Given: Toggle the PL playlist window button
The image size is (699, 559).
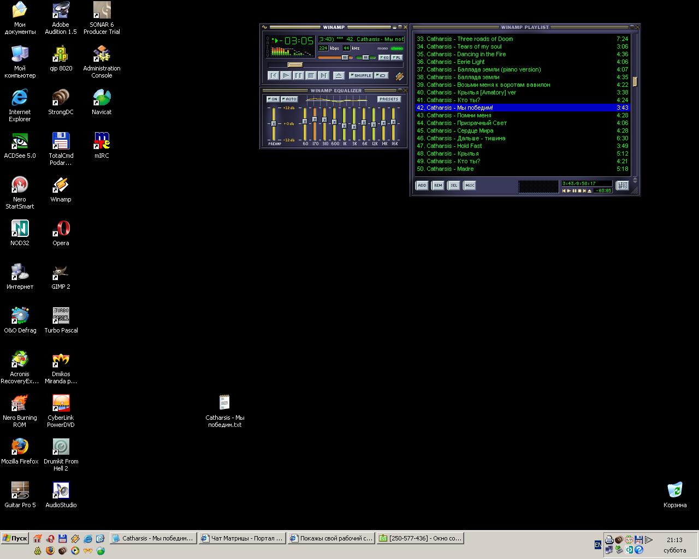Looking at the screenshot, I should tap(397, 57).
